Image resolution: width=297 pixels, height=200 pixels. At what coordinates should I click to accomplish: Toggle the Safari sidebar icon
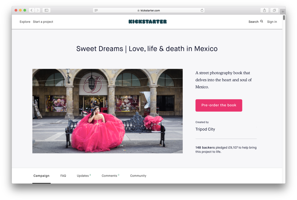(x=46, y=10)
